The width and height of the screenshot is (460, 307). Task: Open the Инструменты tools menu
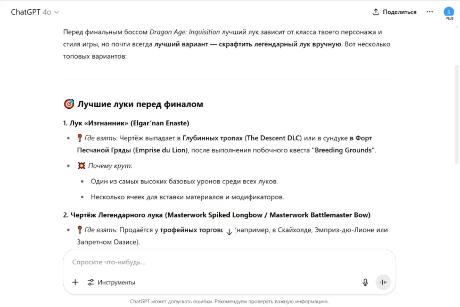click(x=111, y=282)
